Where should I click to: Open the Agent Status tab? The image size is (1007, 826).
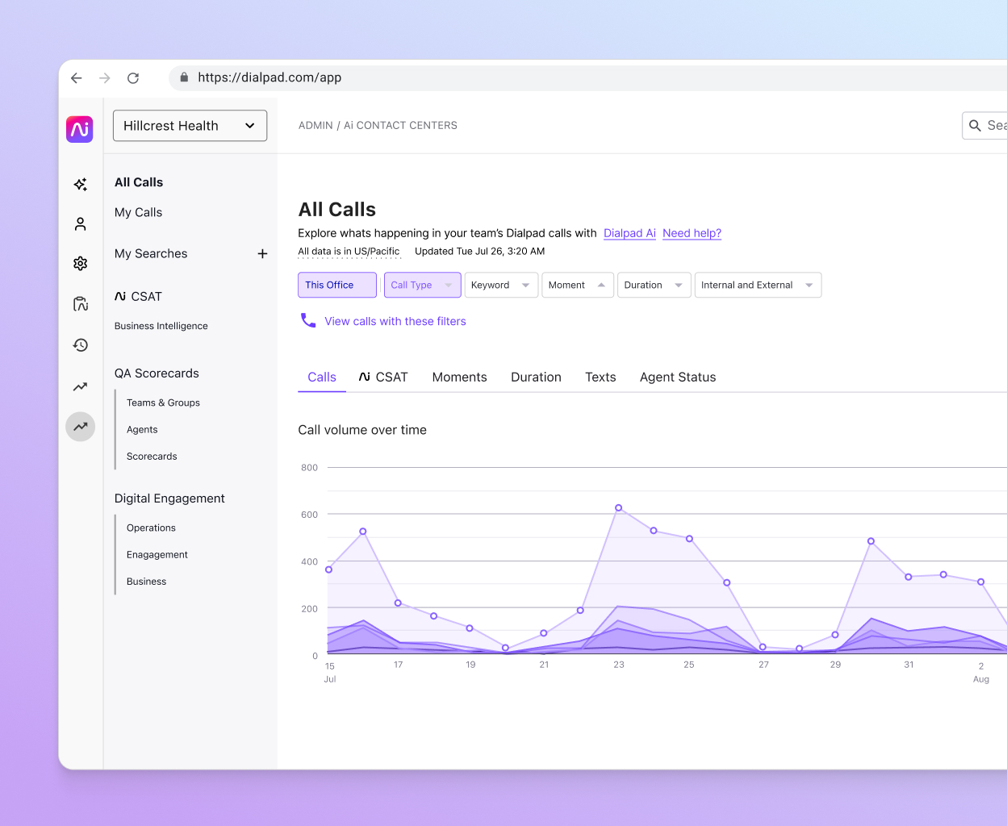coord(678,377)
